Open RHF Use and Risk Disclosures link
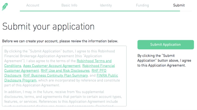197x110 pixels. (x=65, y=71)
